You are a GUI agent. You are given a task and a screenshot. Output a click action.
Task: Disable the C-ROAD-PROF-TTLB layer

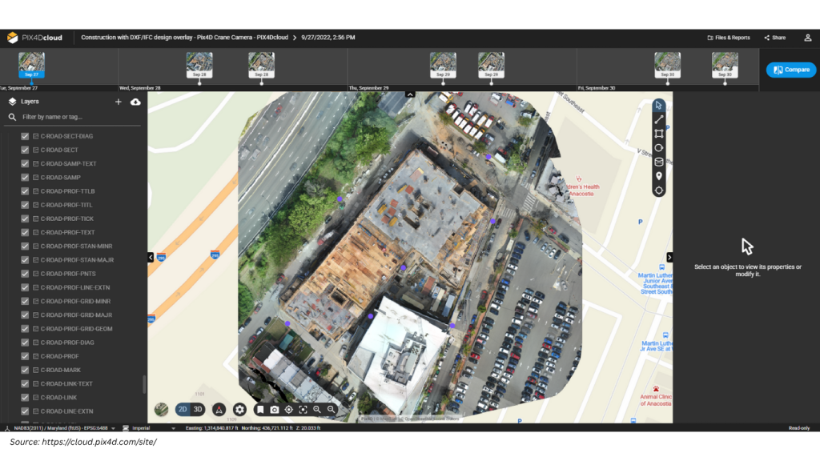coord(25,191)
